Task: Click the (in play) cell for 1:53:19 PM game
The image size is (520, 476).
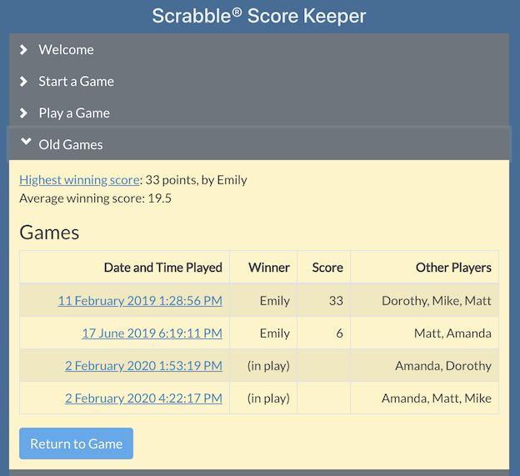Action: (263, 365)
